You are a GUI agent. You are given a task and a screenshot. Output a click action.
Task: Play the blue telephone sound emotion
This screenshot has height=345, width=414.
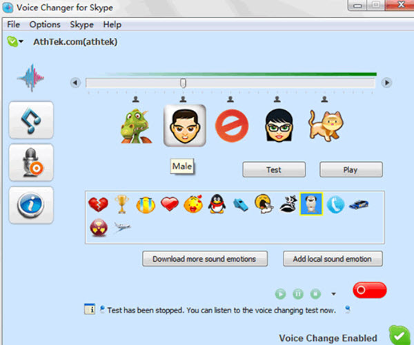(335, 205)
